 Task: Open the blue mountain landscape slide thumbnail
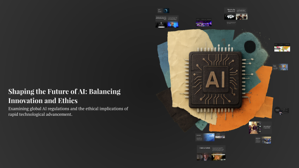[x=205, y=137]
